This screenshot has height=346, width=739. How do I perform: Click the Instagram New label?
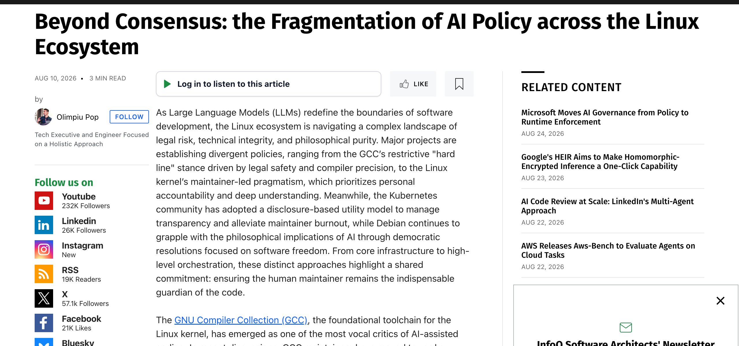coord(83,250)
